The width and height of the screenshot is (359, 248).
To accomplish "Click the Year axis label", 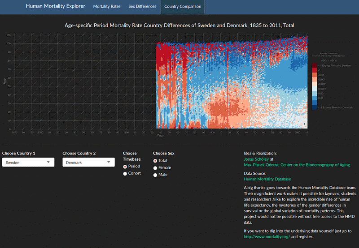I will 160,136.
